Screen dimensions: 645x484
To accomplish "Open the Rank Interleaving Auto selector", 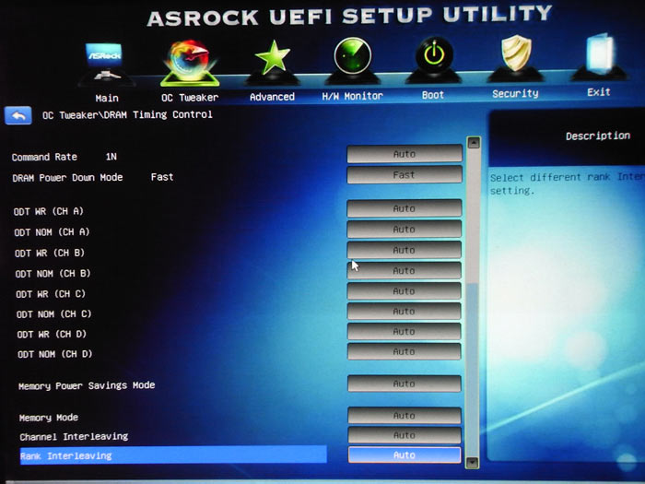I will 404,455.
